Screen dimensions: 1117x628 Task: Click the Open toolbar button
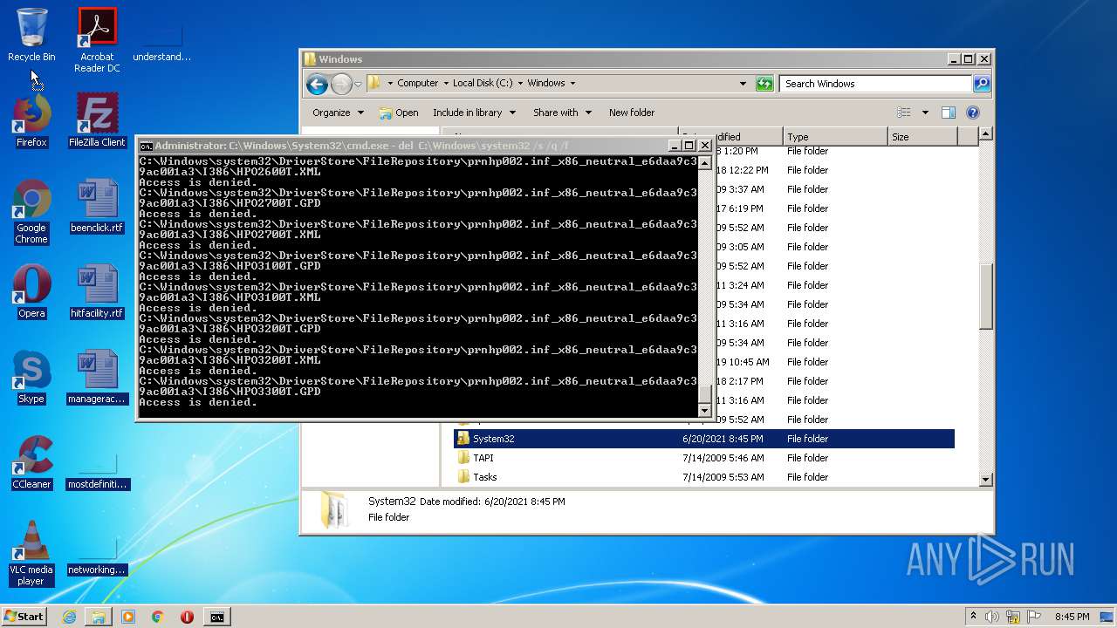399,113
